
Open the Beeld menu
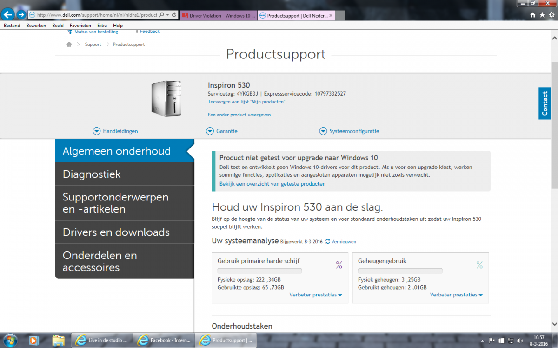tap(58, 26)
